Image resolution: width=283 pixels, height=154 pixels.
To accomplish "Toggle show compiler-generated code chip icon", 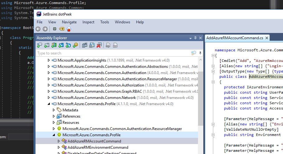I will pos(54,29).
